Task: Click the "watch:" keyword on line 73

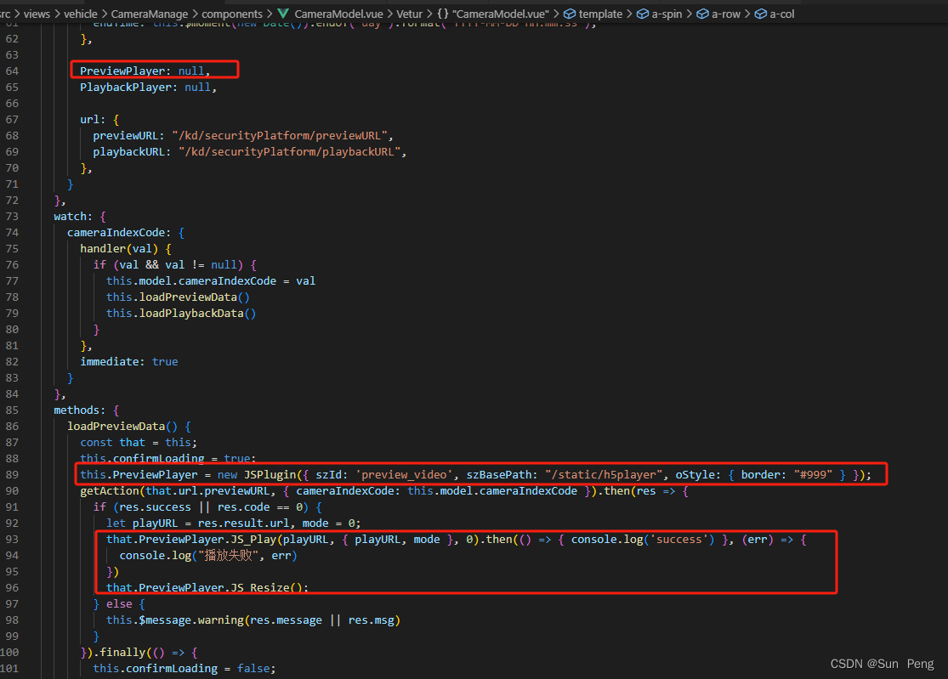Action: tap(72, 216)
